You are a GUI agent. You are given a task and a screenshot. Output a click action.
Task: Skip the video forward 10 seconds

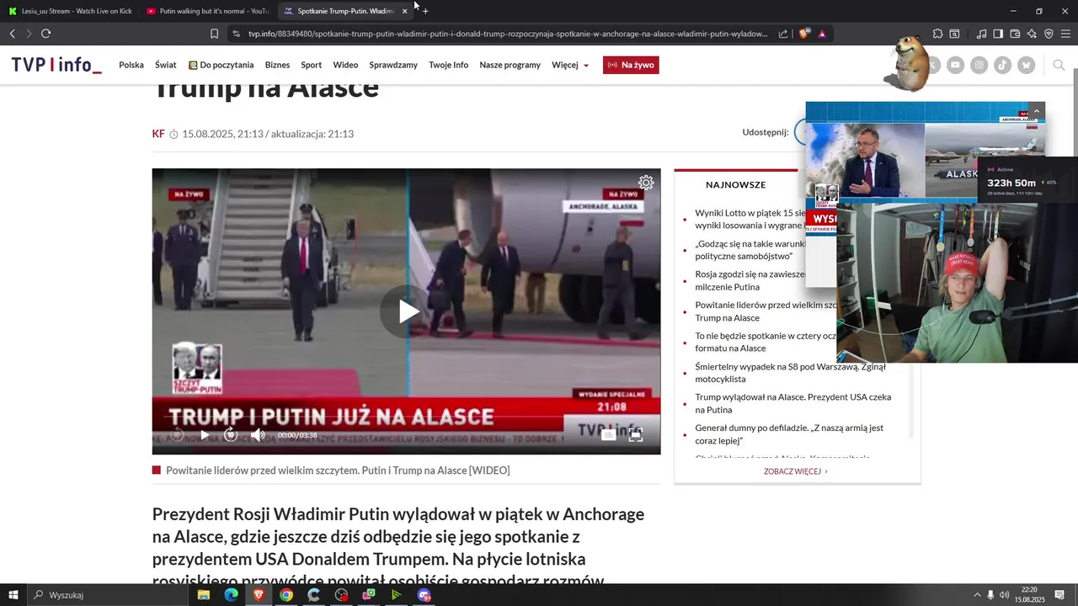coord(231,435)
